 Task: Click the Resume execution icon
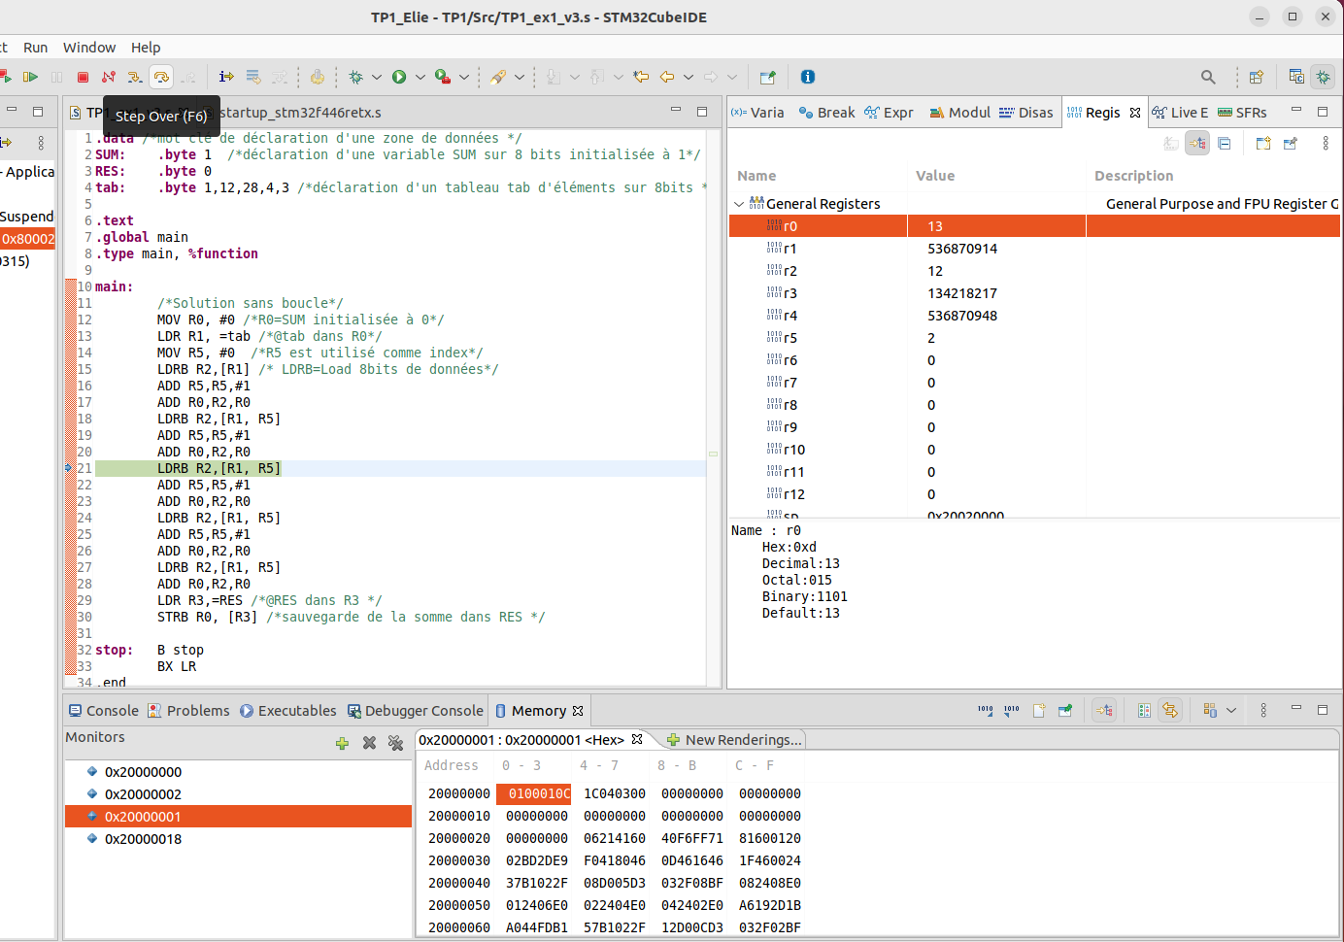tap(31, 77)
